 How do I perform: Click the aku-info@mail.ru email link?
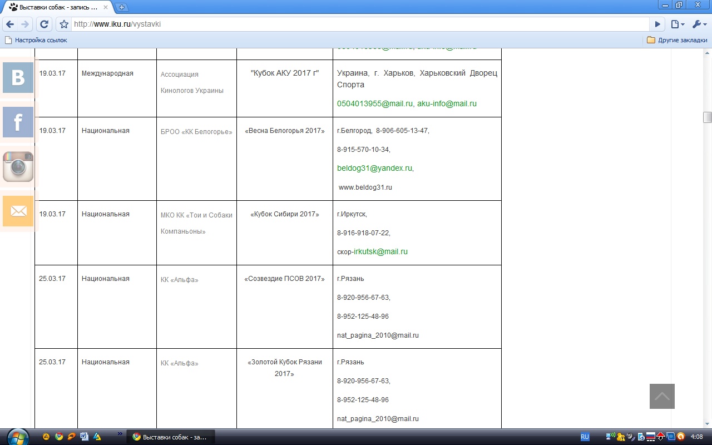pos(447,103)
